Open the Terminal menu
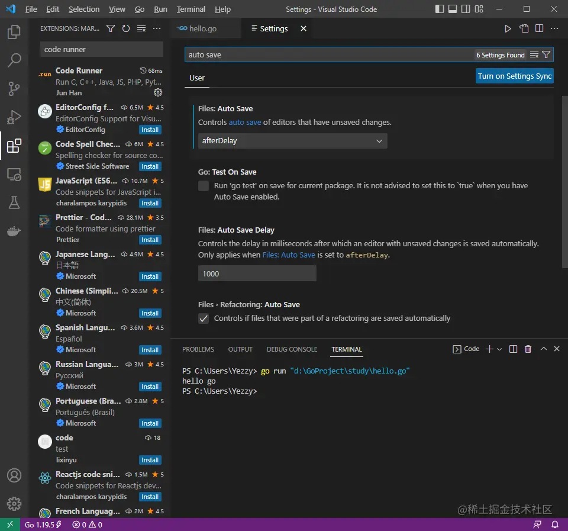This screenshot has height=531, width=568. pyautogui.click(x=191, y=9)
